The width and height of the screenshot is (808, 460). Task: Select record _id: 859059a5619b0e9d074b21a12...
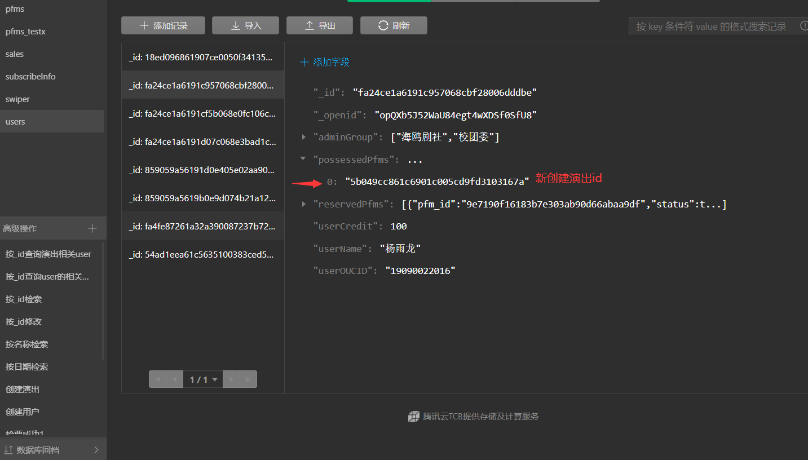203,198
